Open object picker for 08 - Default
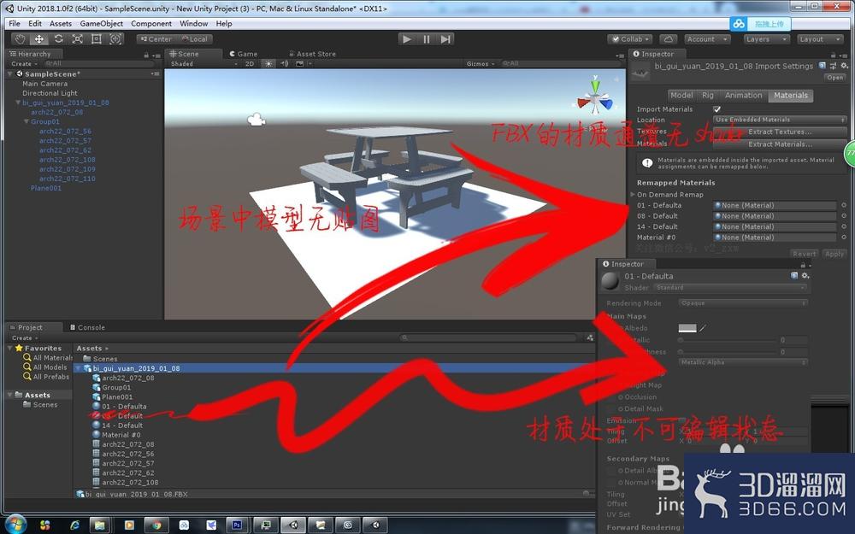 pyautogui.click(x=844, y=216)
